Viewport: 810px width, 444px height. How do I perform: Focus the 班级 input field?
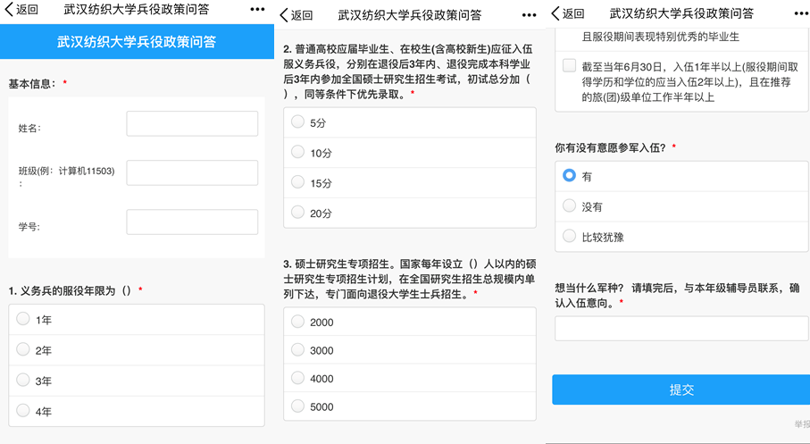192,172
